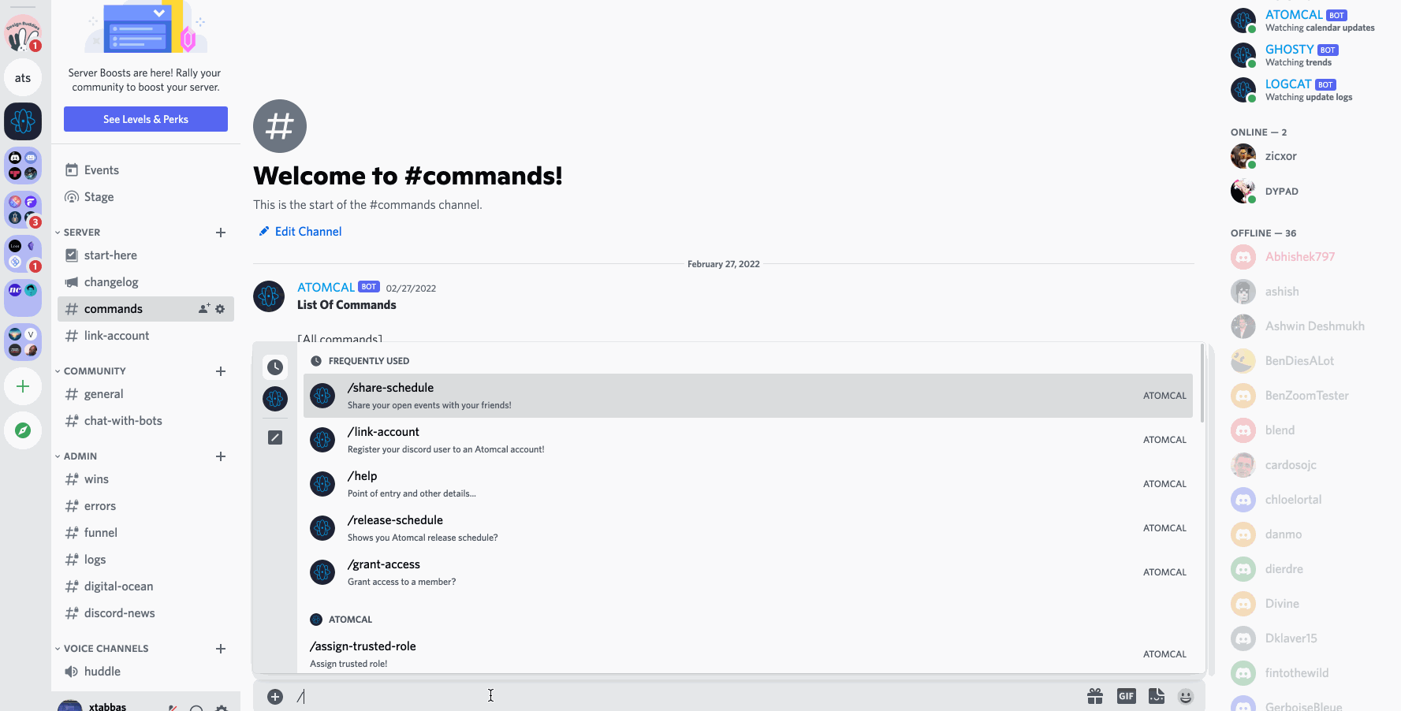Open the commands channel row
The width and height of the screenshot is (1401, 711).
point(146,309)
